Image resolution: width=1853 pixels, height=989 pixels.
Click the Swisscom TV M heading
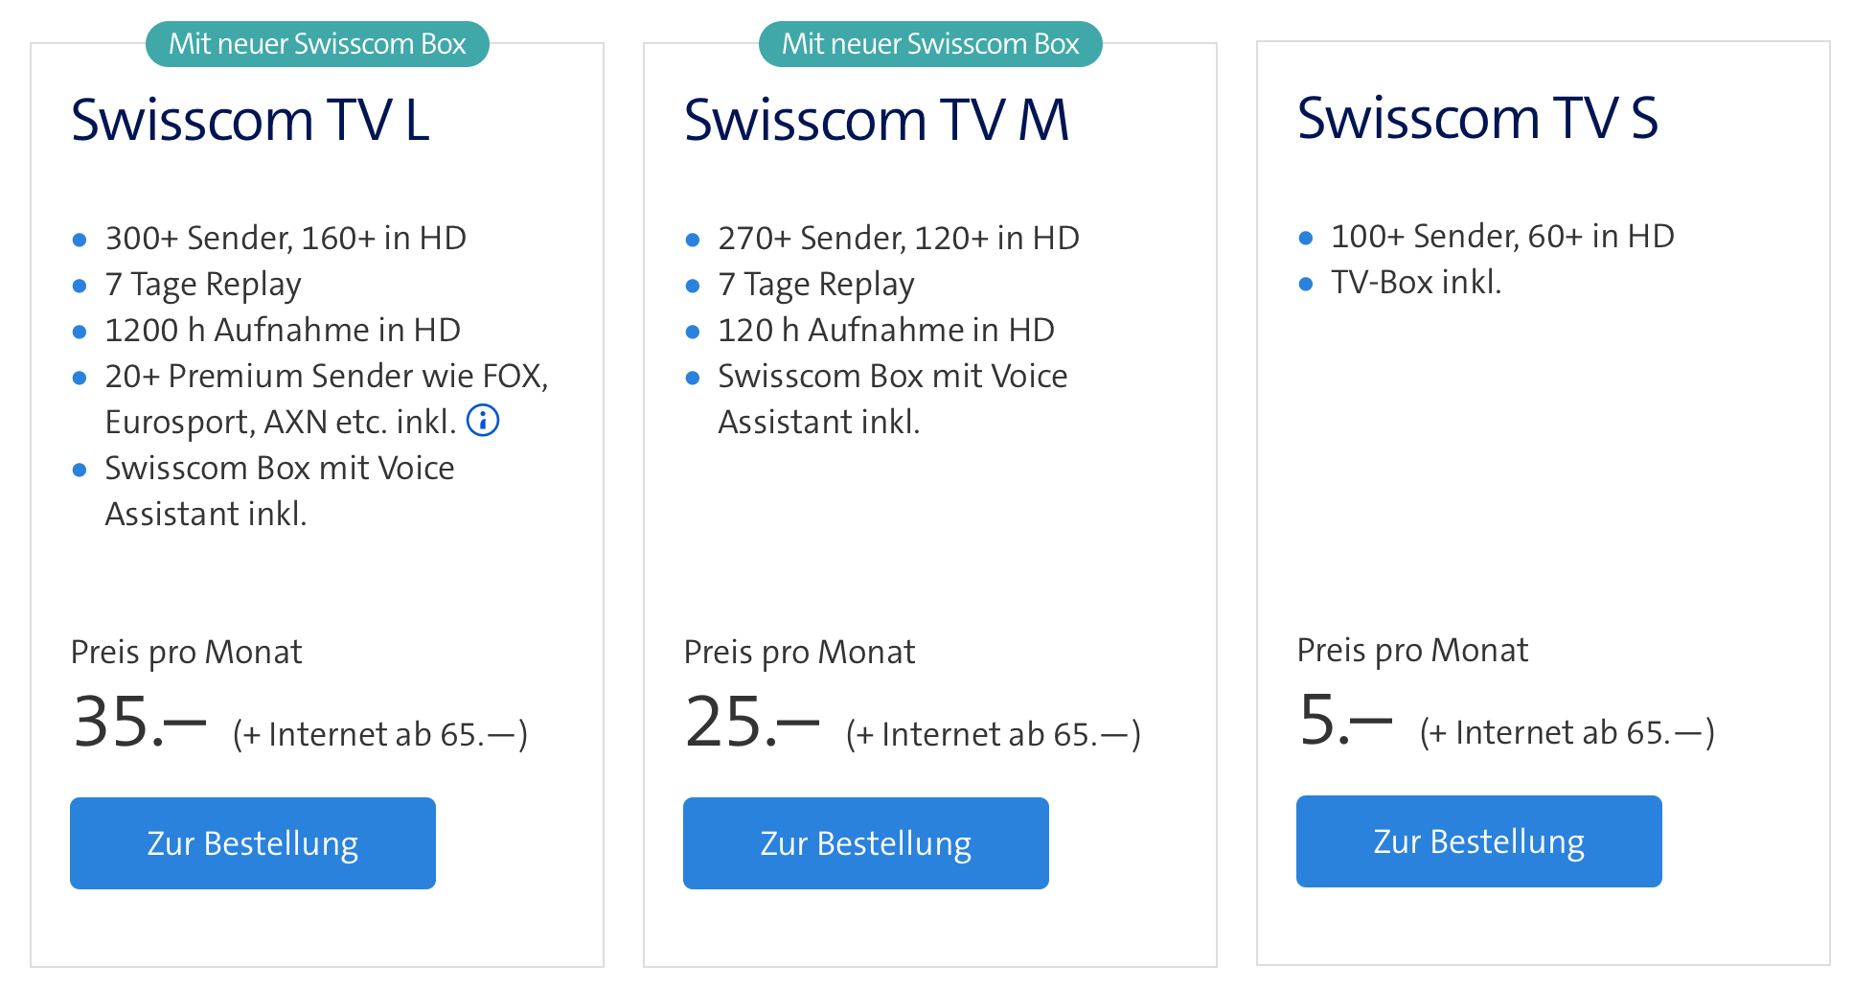tap(877, 120)
